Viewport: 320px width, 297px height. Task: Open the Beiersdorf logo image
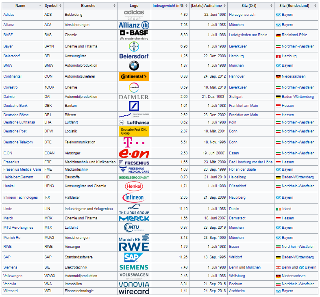pyautogui.click(x=134, y=56)
